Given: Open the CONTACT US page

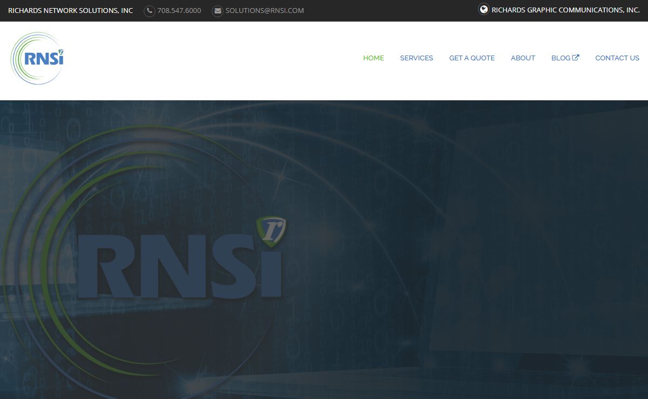Looking at the screenshot, I should click(x=617, y=58).
